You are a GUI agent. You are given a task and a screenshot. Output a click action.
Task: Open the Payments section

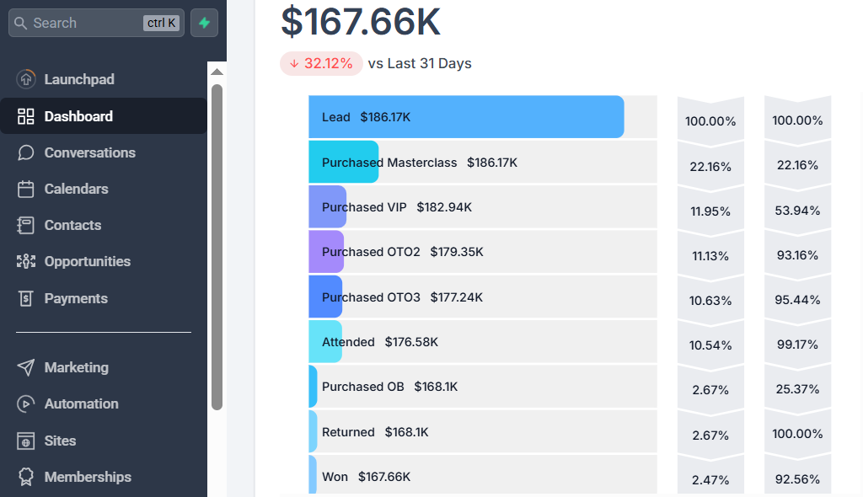76,298
